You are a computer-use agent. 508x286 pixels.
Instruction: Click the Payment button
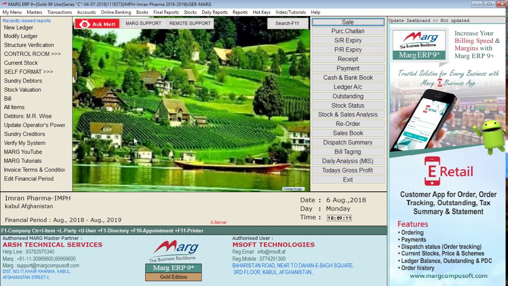[348, 68]
